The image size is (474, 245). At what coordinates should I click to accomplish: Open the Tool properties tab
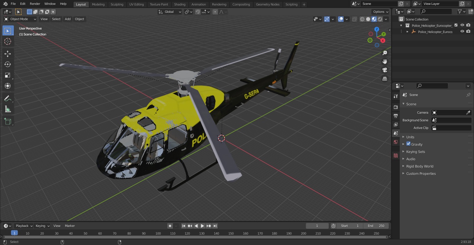tap(396, 96)
